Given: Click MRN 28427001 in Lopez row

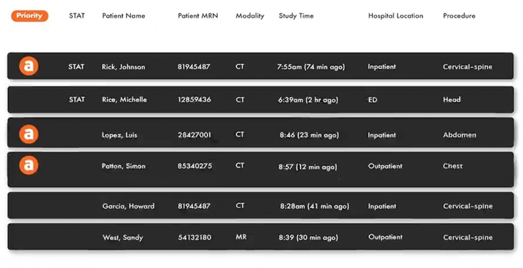Looking at the screenshot, I should pos(194,135).
